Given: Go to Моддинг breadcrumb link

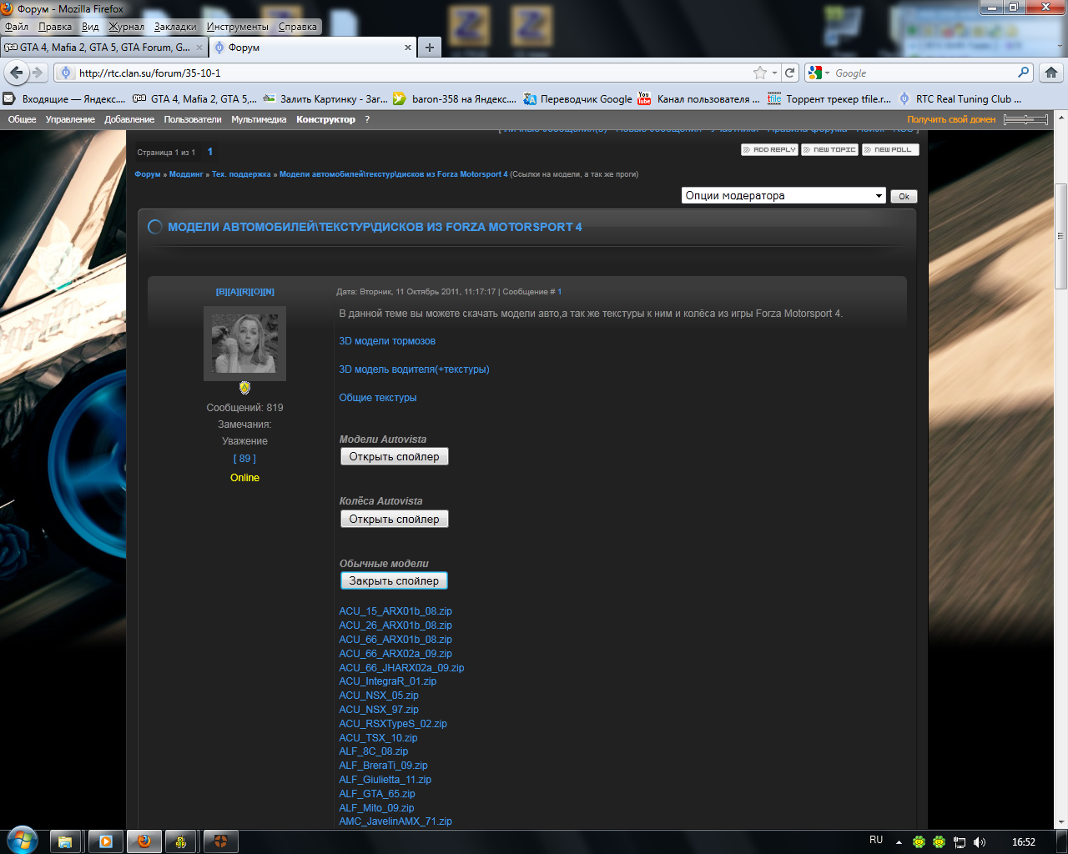Looking at the screenshot, I should pos(186,174).
